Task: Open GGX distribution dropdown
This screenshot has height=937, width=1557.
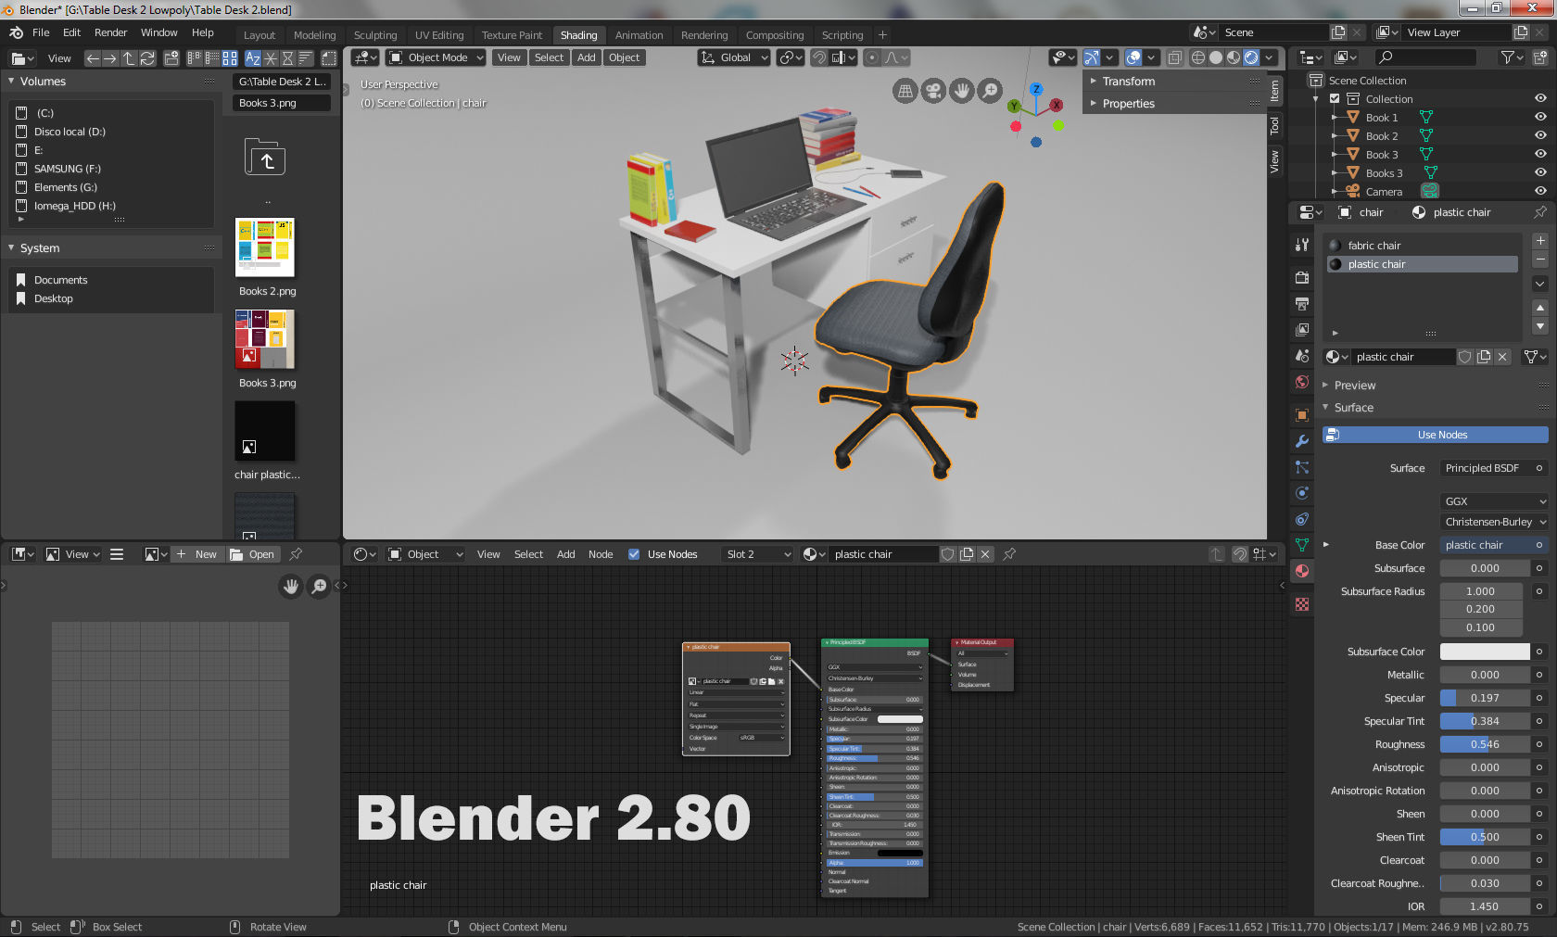Action: click(x=1494, y=501)
